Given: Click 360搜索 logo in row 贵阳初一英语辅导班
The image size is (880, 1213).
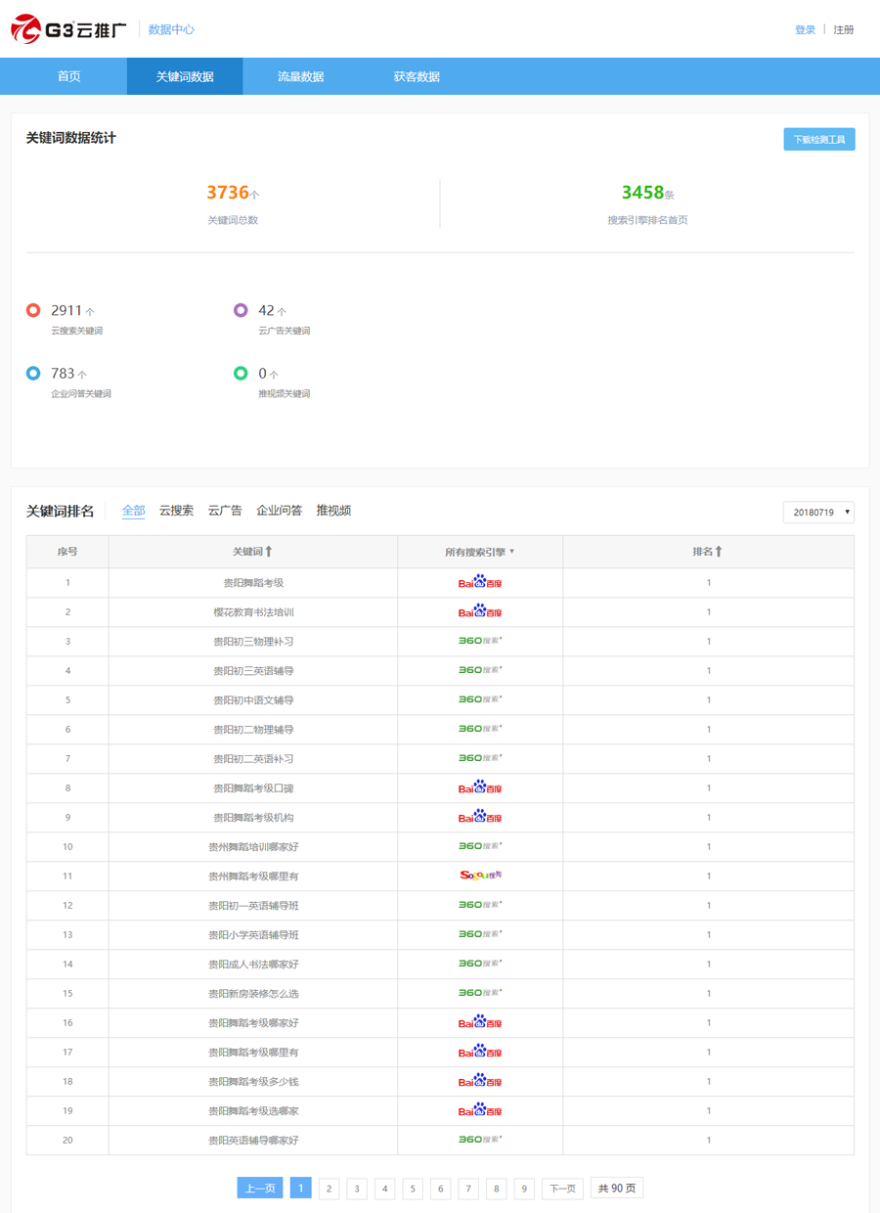Looking at the screenshot, I should [480, 905].
